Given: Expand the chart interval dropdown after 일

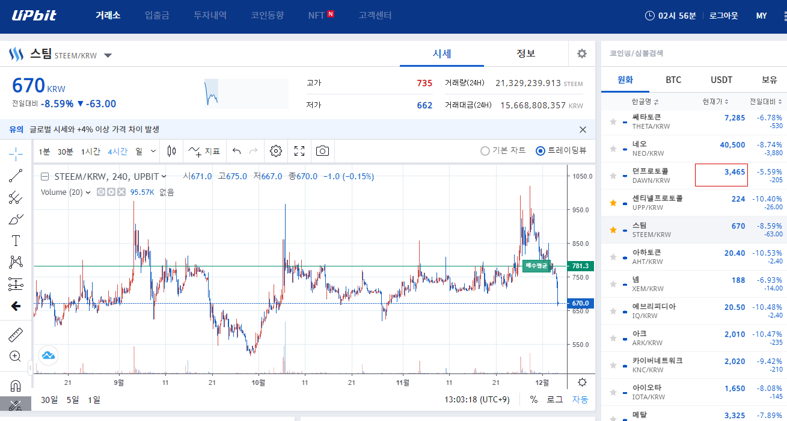Looking at the screenshot, I should click(x=153, y=151).
